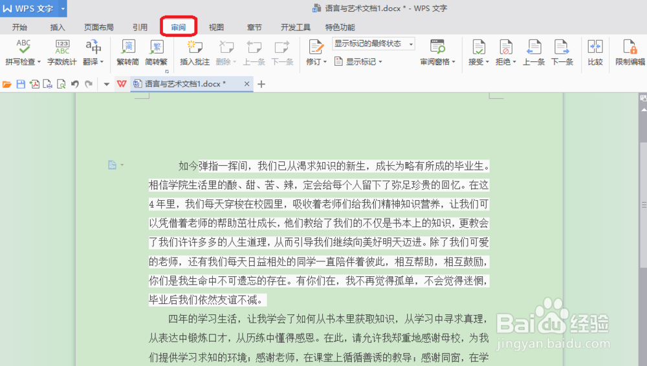Save the document with floppy icon
The height and width of the screenshot is (366, 647).
[21, 84]
